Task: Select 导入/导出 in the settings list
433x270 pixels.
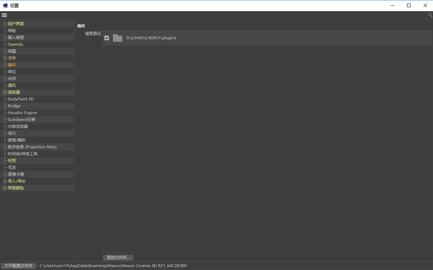Action: pos(17,181)
